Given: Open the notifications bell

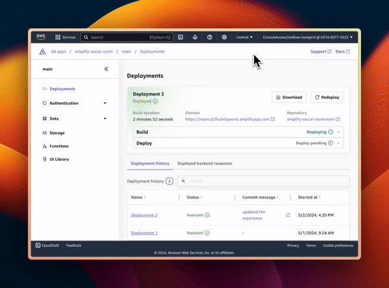Looking at the screenshot, I should click(195, 37).
